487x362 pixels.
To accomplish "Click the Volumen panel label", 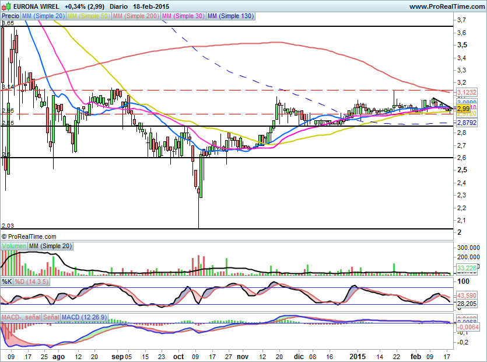I will pos(14,246).
